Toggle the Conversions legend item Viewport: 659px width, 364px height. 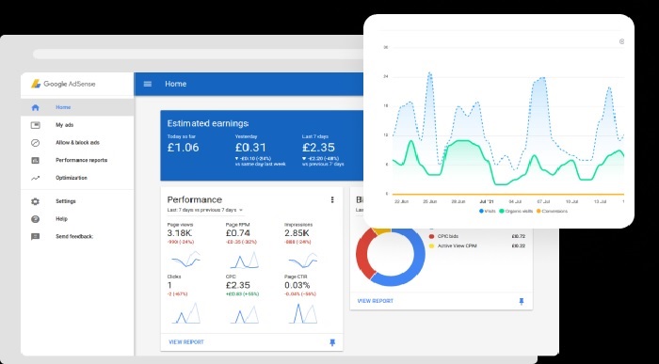(x=552, y=212)
